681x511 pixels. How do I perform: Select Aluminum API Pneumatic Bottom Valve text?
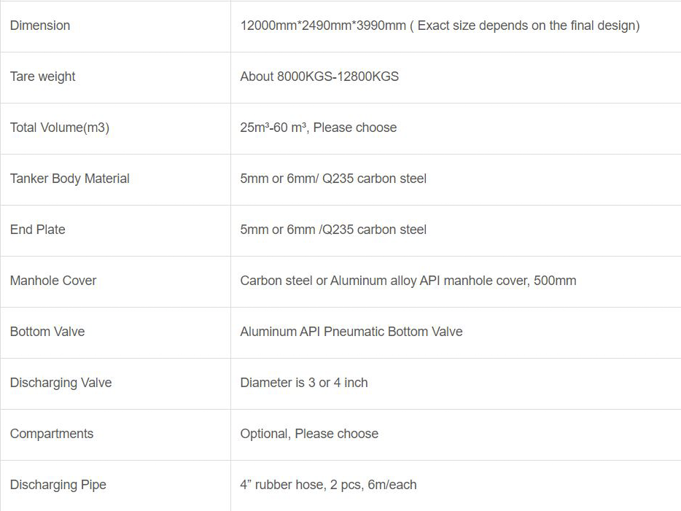(351, 332)
